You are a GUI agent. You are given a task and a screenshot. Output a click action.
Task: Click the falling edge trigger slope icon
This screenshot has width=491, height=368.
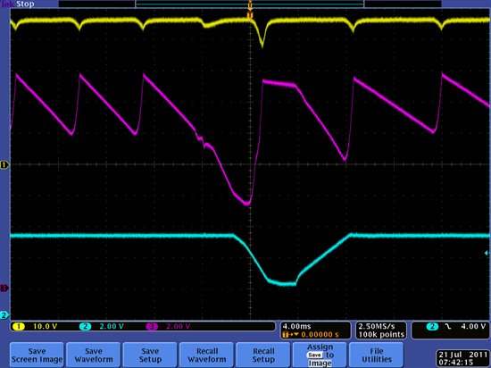pyautogui.click(x=448, y=327)
